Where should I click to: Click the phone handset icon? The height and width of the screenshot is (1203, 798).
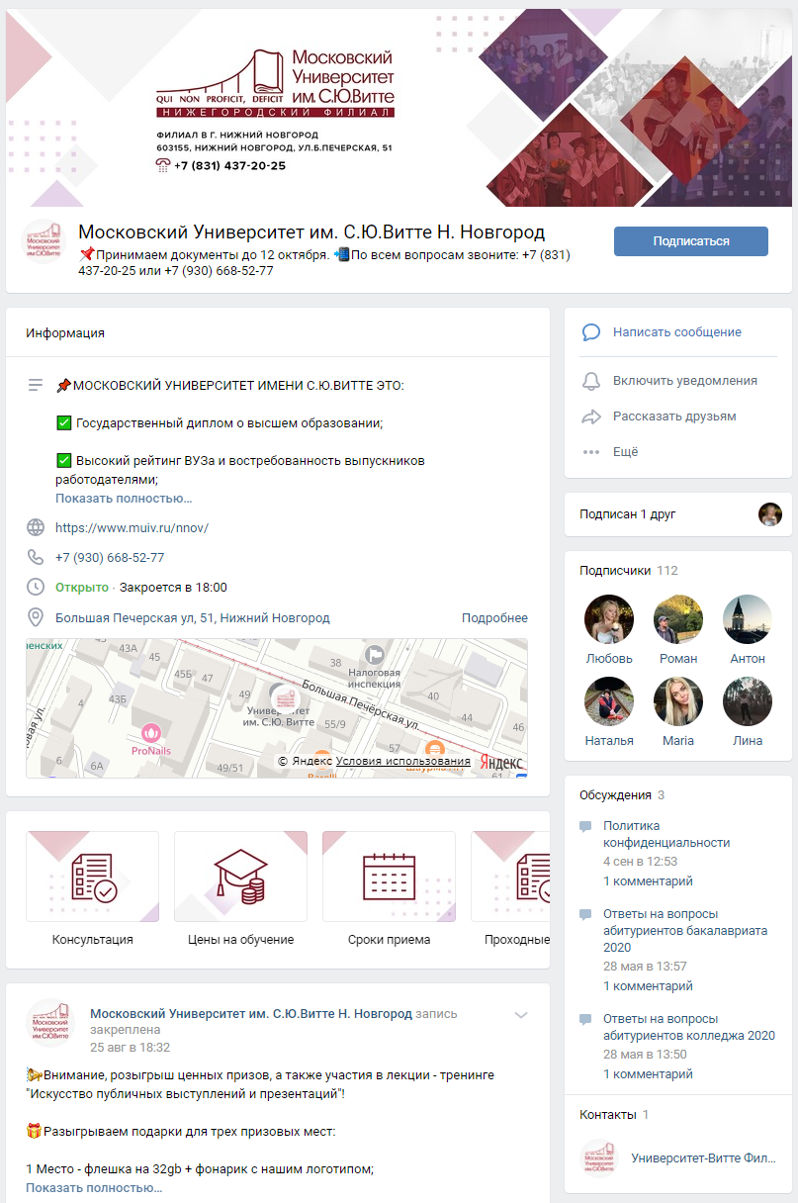pos(36,557)
